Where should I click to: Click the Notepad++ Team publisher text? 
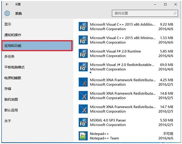point(104,138)
